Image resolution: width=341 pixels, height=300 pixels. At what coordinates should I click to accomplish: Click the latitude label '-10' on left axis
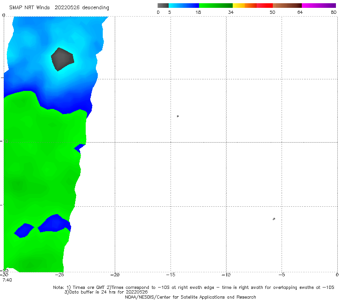click(4, 141)
